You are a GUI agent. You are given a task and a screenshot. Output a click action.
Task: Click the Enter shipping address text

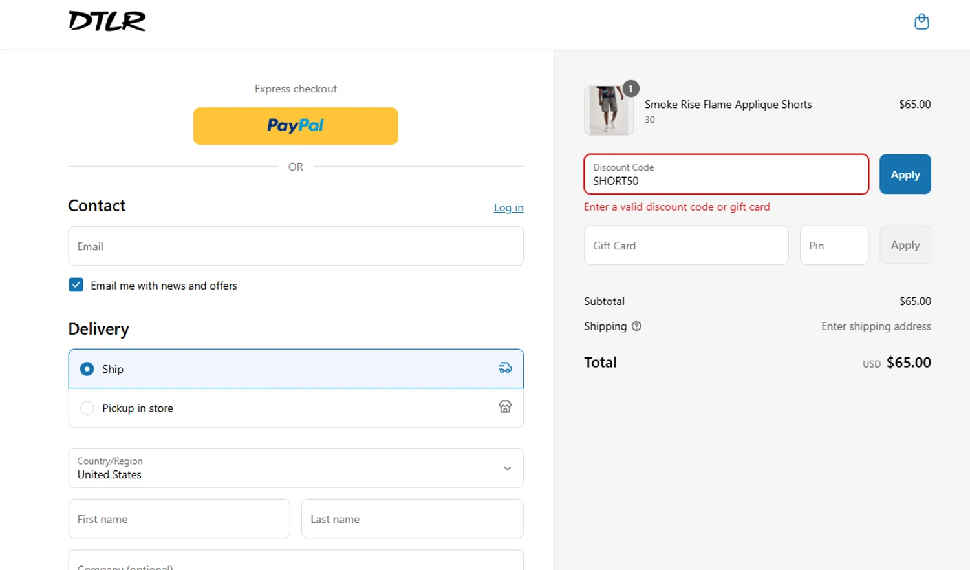click(x=876, y=326)
